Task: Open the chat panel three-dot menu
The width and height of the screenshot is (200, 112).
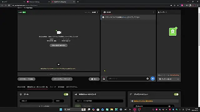Action: pyautogui.click(x=153, y=12)
